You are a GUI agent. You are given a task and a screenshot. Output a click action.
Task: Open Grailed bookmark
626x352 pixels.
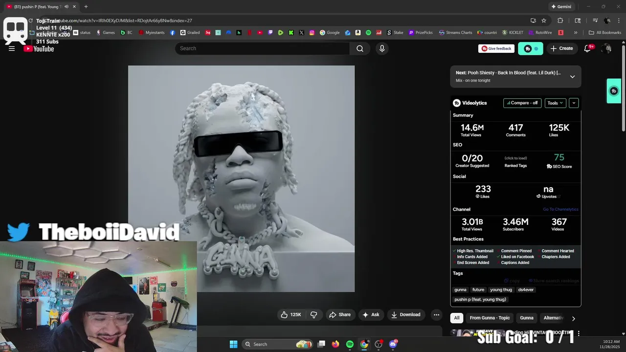pos(190,33)
